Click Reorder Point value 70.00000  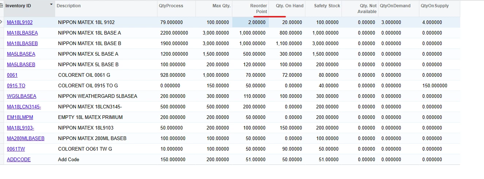(x=256, y=75)
